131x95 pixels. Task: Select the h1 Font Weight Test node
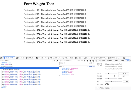tap(12, 69)
